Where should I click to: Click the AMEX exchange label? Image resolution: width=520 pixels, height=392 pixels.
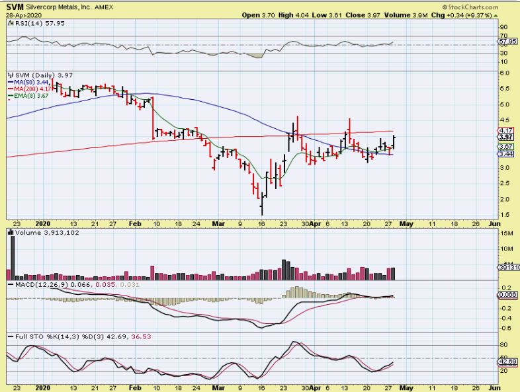click(x=104, y=7)
